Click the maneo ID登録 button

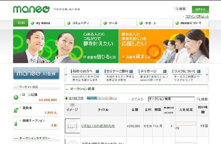coord(36,74)
